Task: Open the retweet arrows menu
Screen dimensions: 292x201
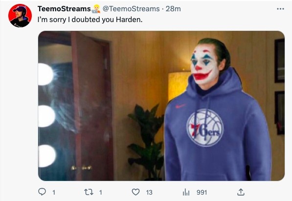Action: pyautogui.click(x=89, y=192)
